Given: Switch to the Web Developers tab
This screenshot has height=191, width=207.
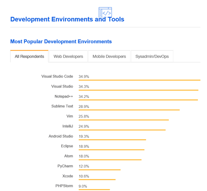Looking at the screenshot, I should 68,56.
